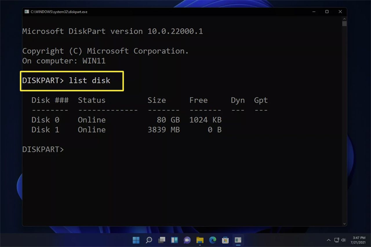Image resolution: width=371 pixels, height=247 pixels.
Task: Click the 'Disk ###' column header
Action: 50,100
